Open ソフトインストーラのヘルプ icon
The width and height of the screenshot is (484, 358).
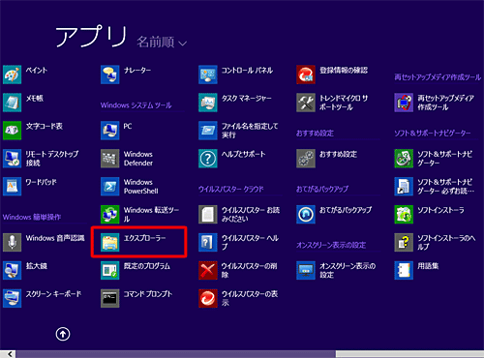coord(404,242)
